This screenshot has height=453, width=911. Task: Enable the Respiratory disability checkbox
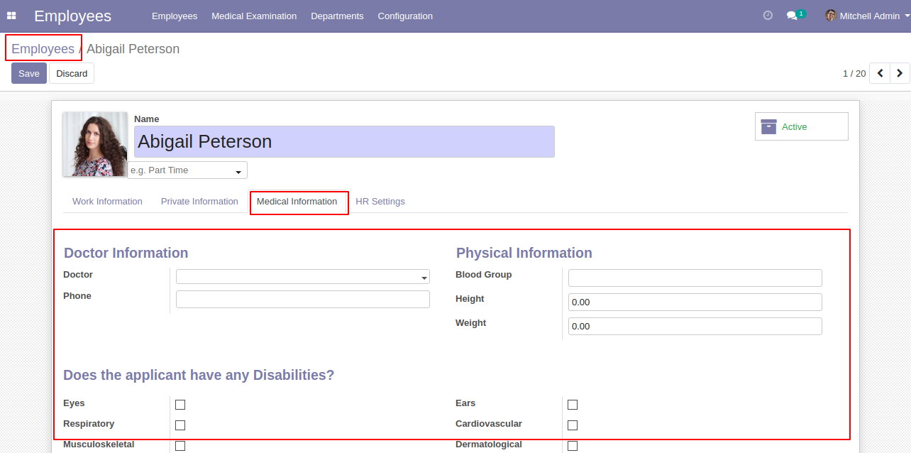tap(180, 425)
